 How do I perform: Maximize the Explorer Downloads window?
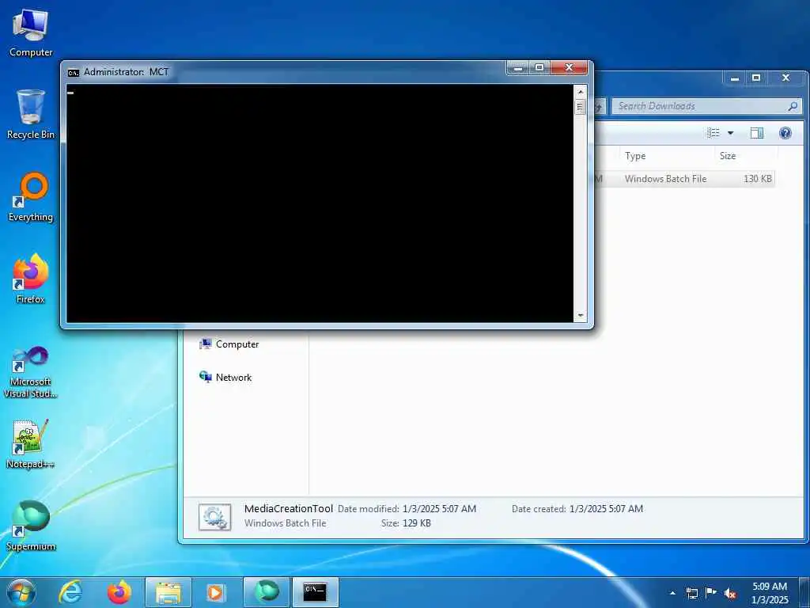pos(756,78)
